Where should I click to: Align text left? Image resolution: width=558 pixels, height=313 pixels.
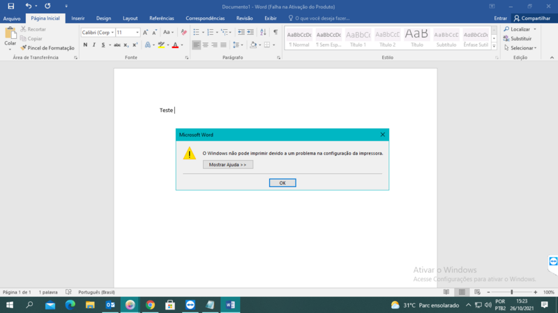click(x=196, y=45)
